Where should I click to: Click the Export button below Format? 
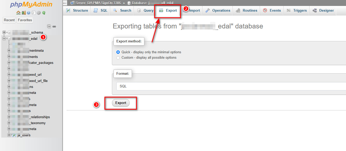click(121, 103)
